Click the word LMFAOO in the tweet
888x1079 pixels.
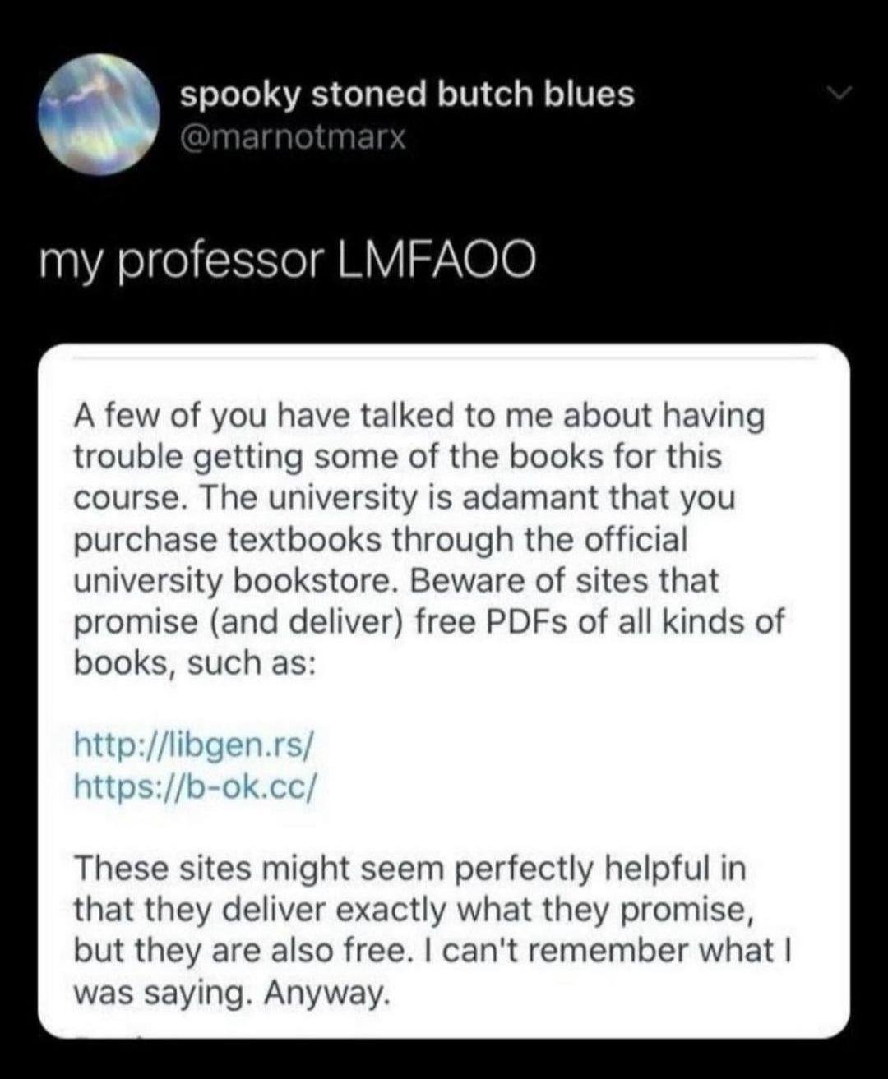437,261
